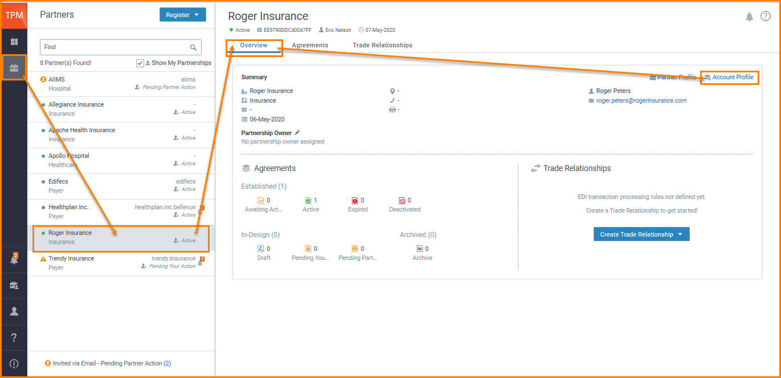Click roger.peters@rogerinsurance.com email link
Image resolution: width=781 pixels, height=378 pixels.
click(641, 100)
